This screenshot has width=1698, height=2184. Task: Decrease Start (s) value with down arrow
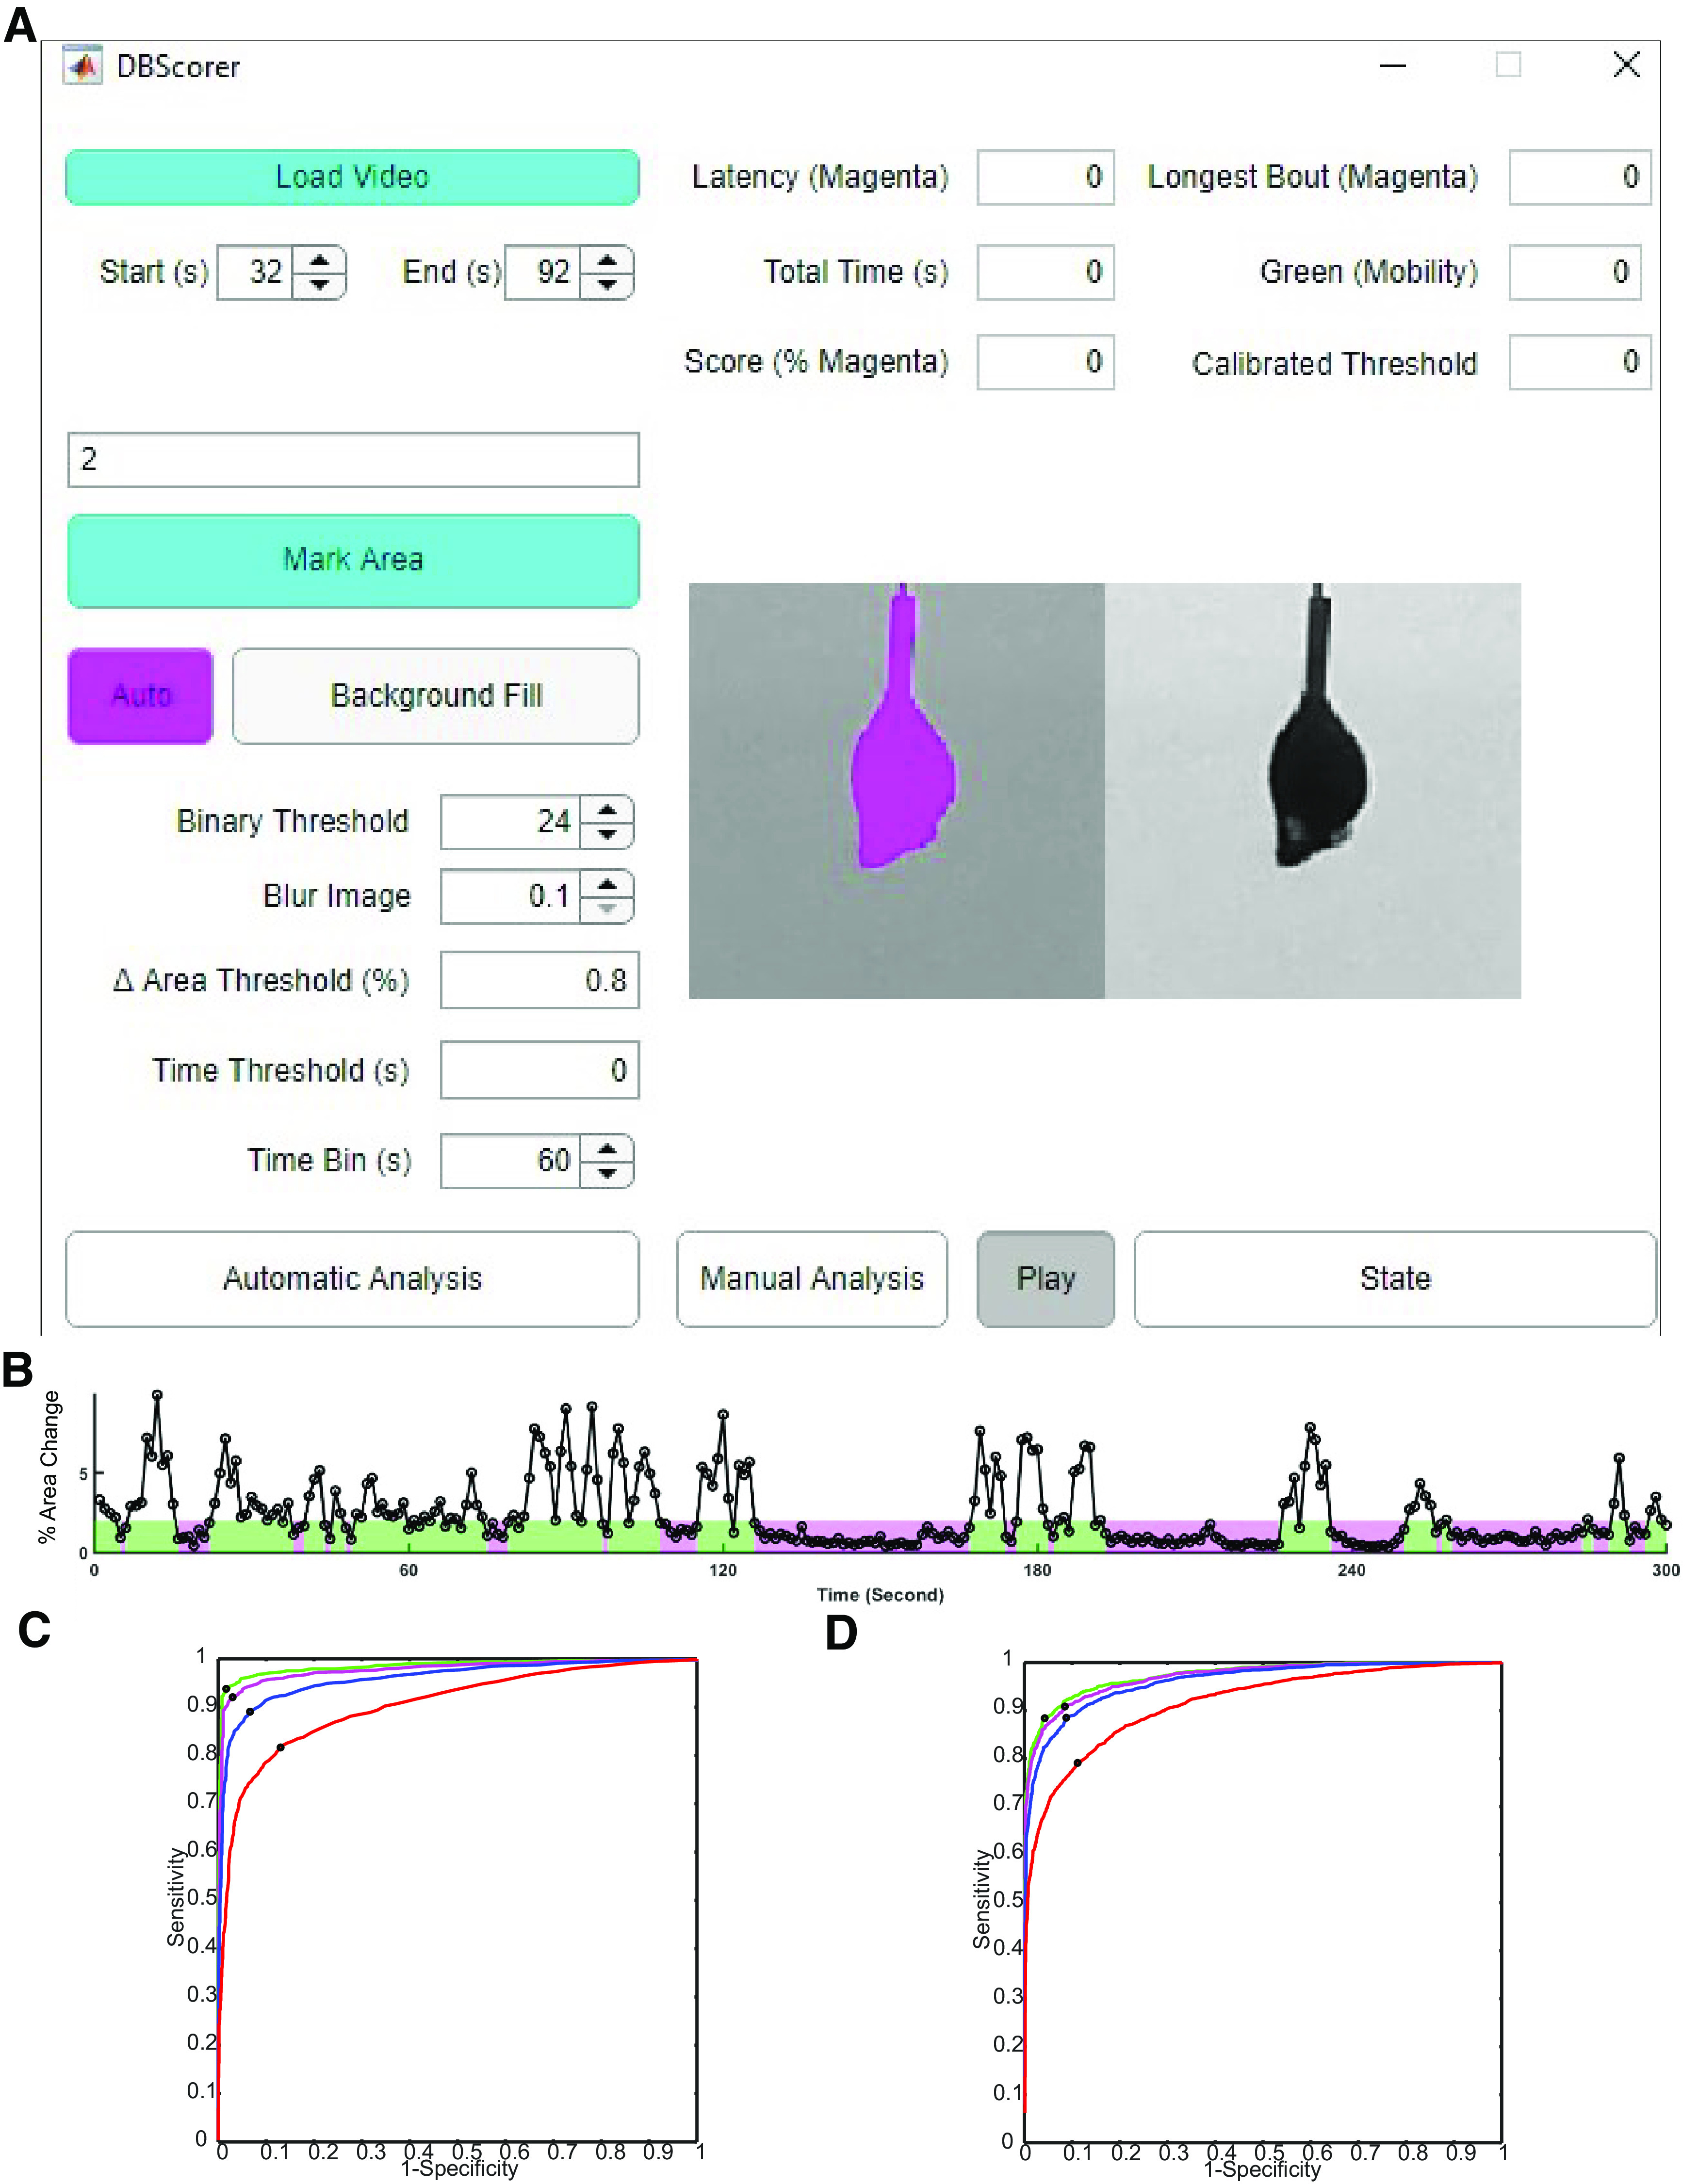point(319,285)
